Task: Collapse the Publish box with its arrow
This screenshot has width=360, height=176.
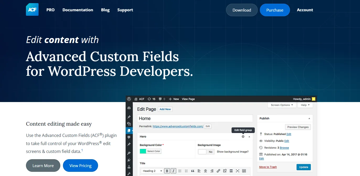Action: [x=309, y=118]
